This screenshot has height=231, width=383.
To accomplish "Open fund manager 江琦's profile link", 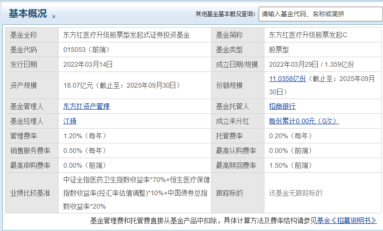I will 70,121.
